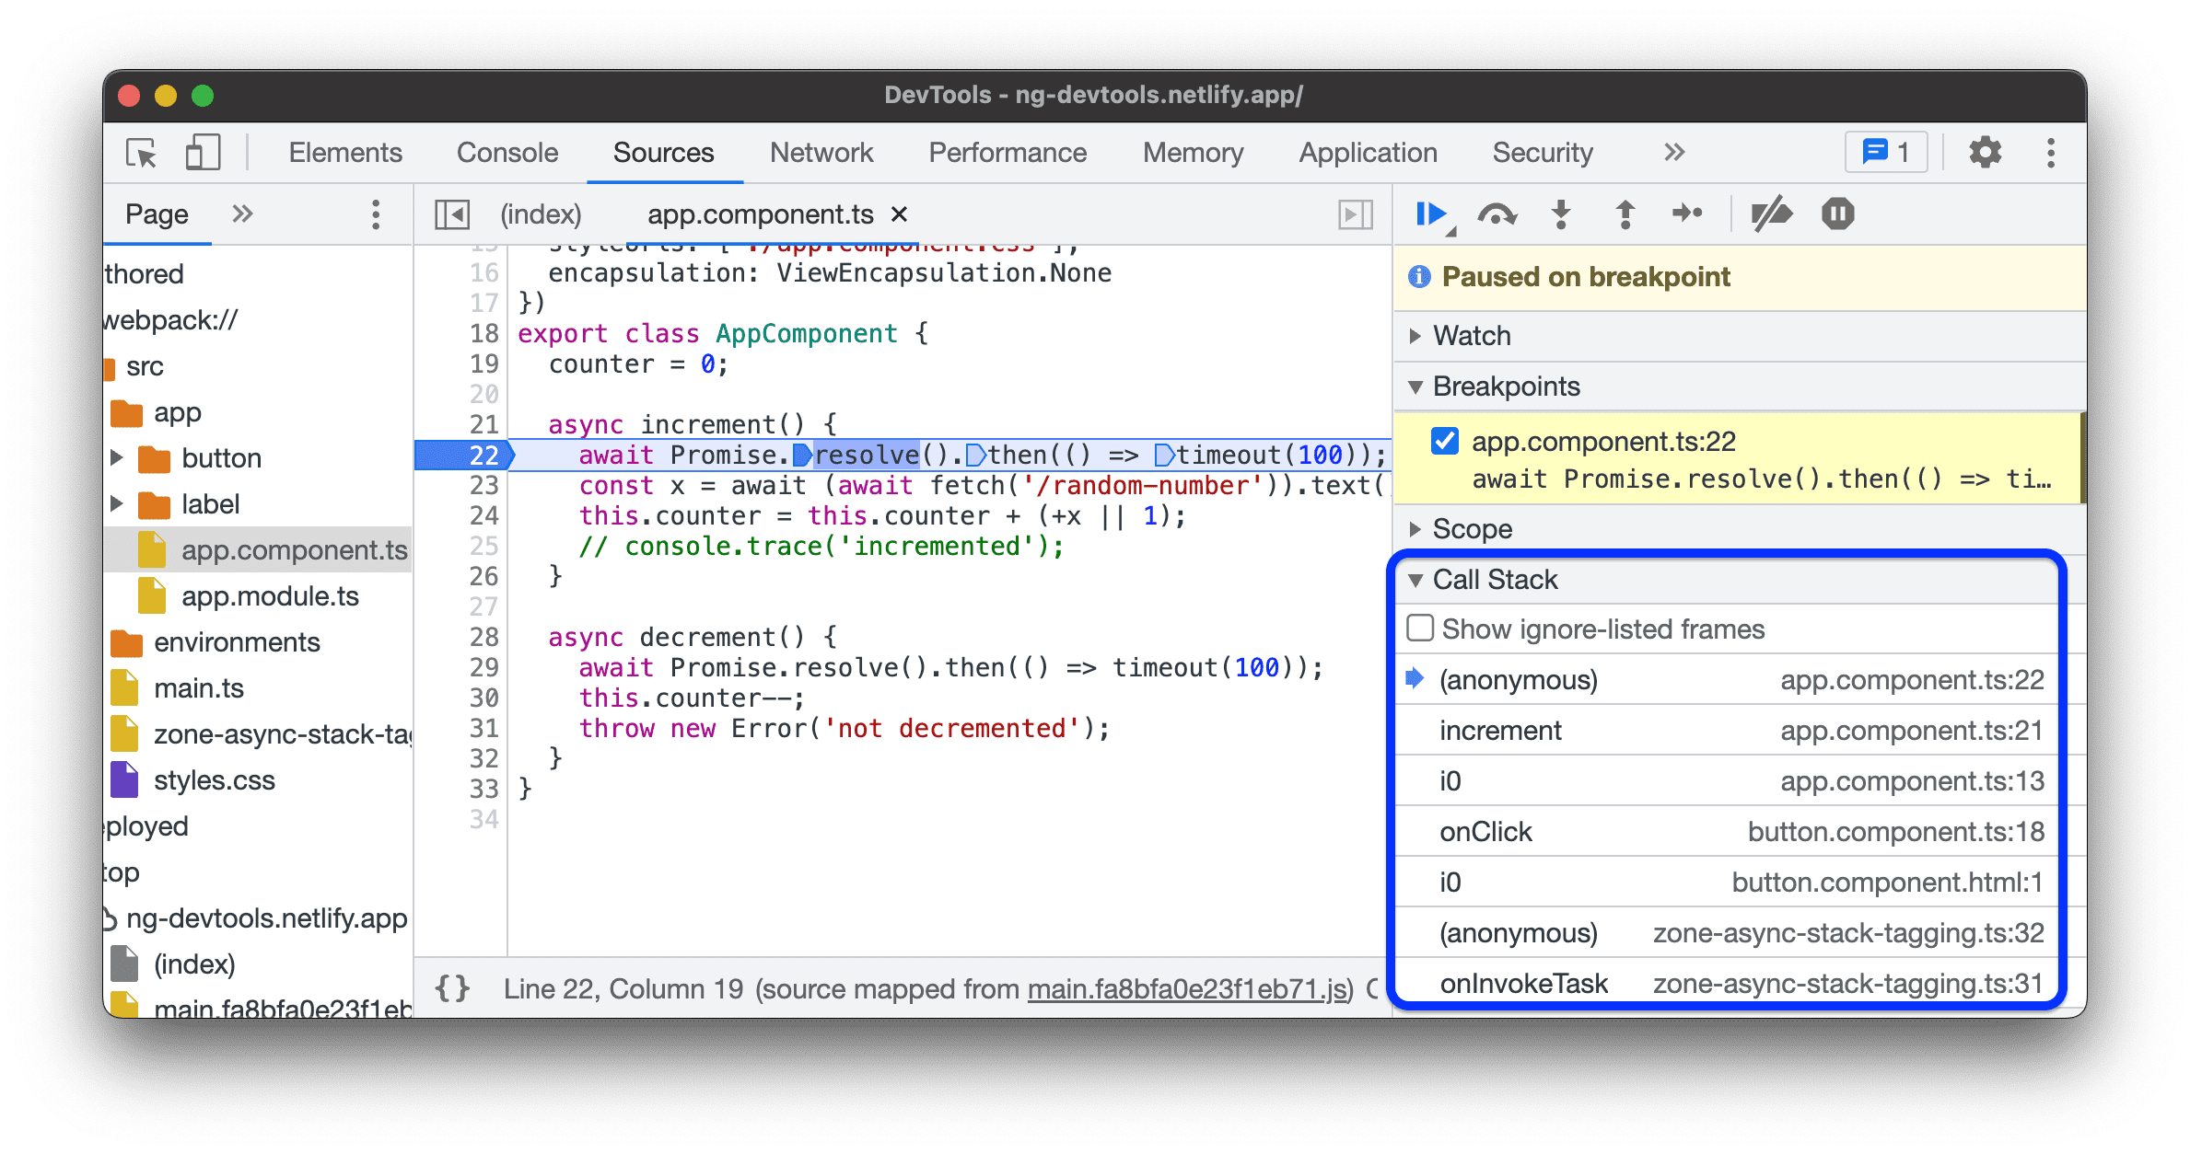Click the Deactivate all breakpoints icon
This screenshot has height=1154, width=2190.
[1771, 220]
